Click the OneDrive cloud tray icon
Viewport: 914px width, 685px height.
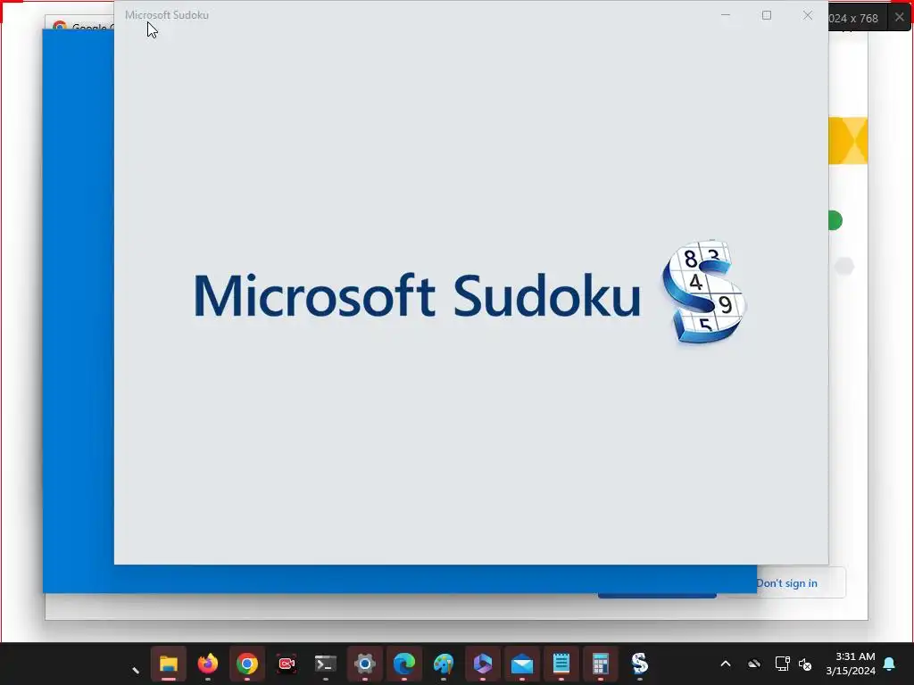(x=754, y=664)
